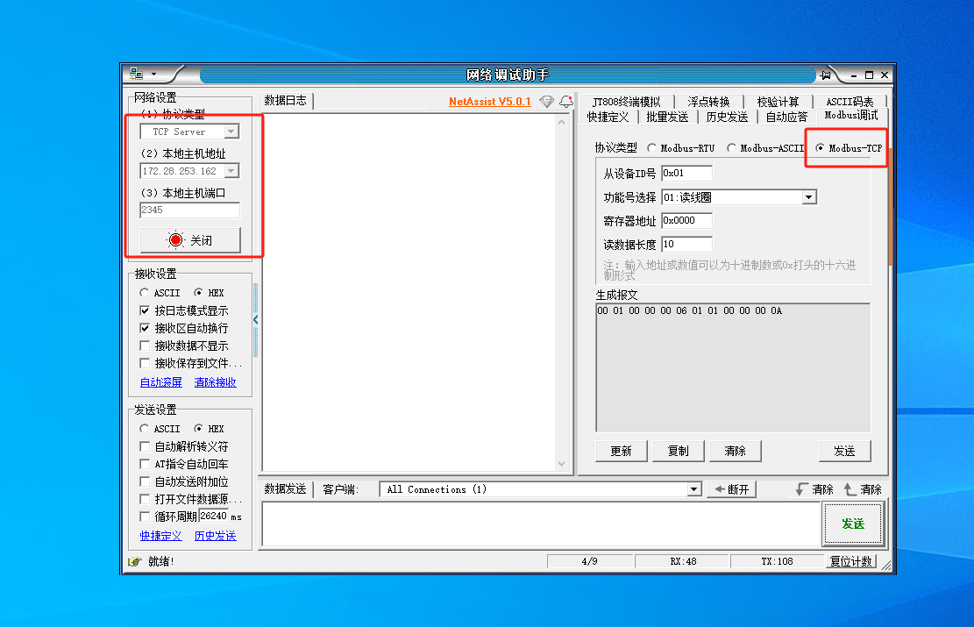Click the 历史发送 link in send settings

(x=215, y=536)
